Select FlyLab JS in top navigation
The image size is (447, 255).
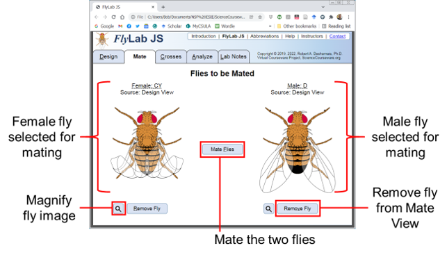pos(233,36)
